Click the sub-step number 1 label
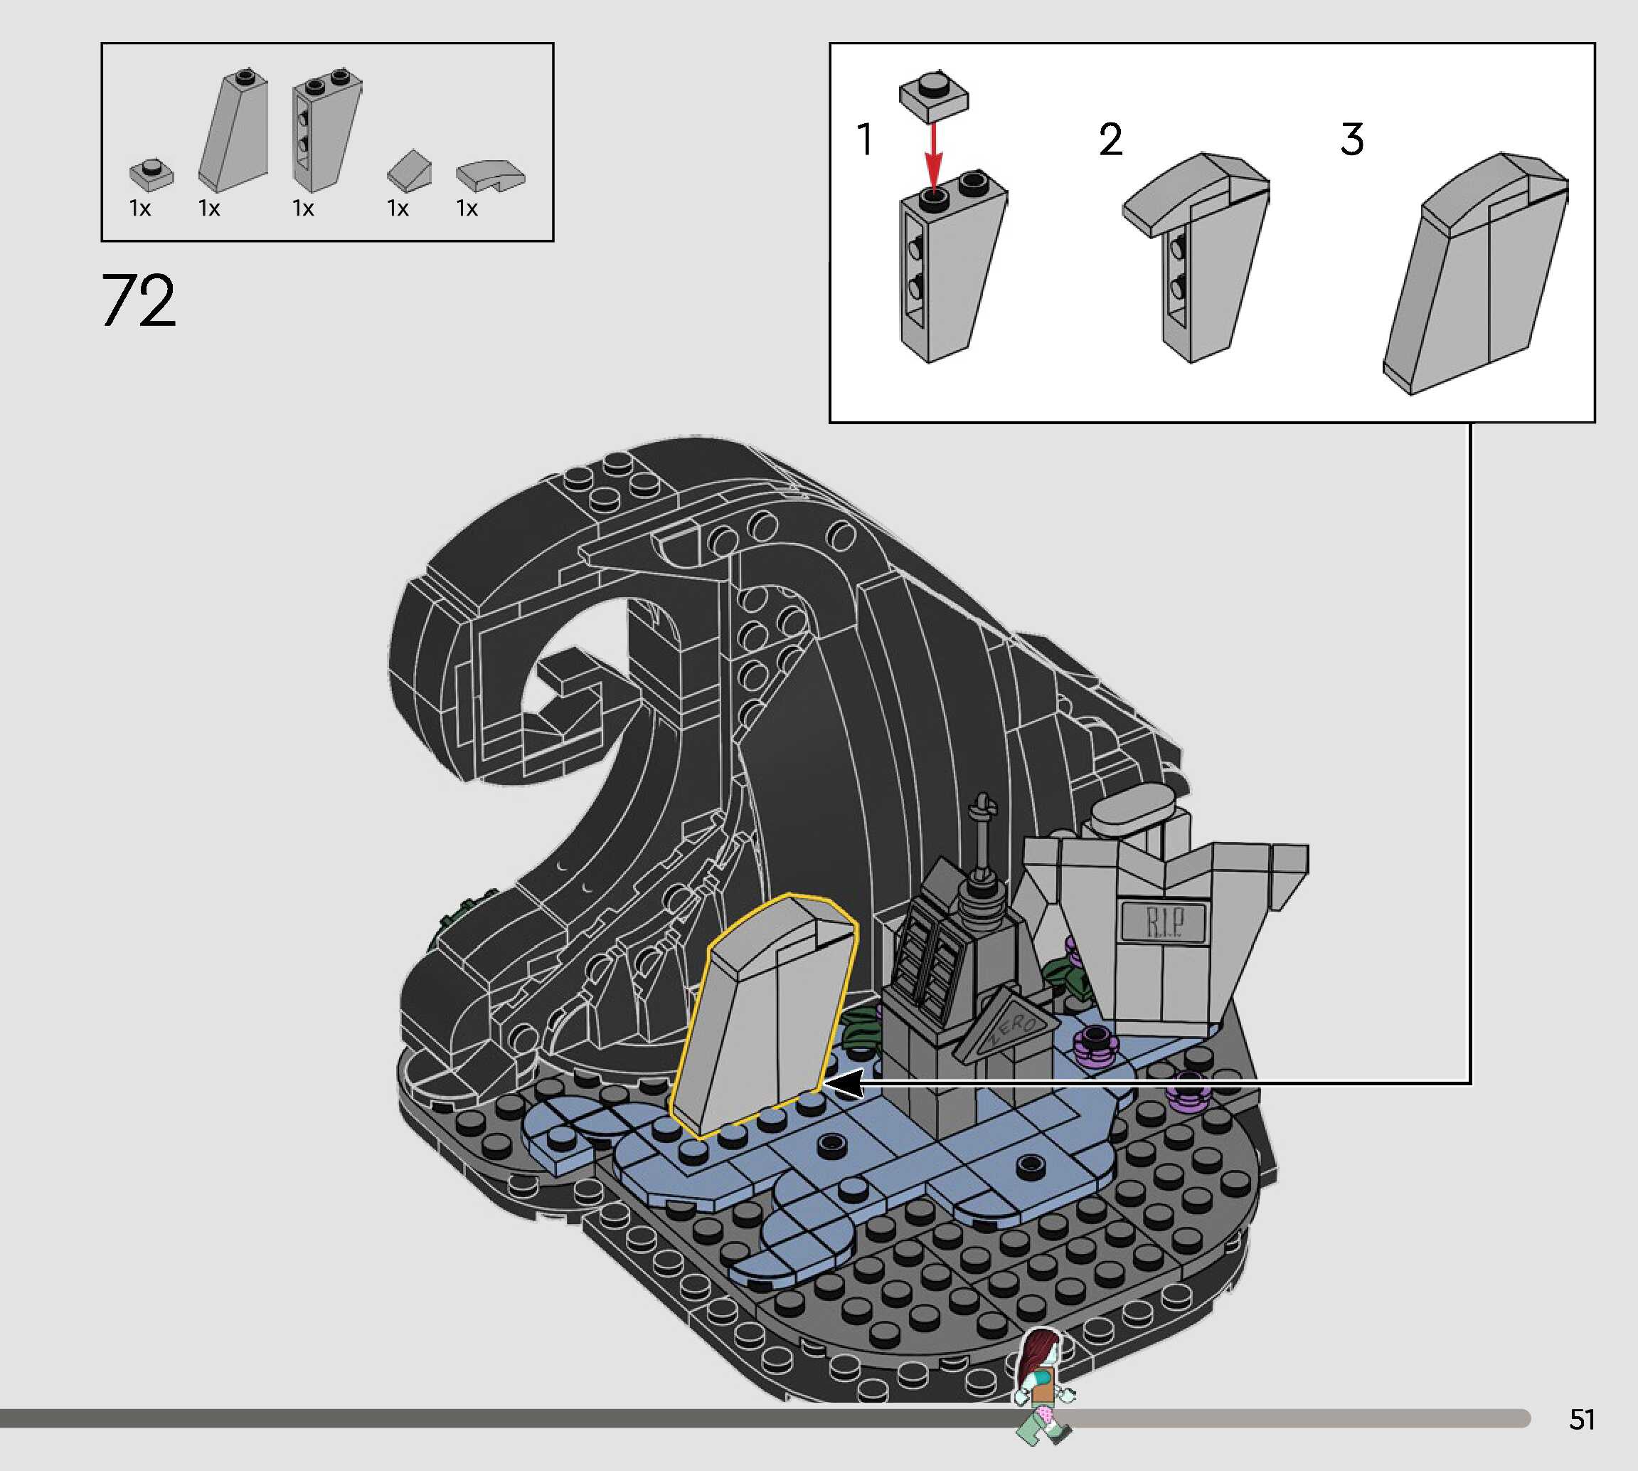 (x=864, y=139)
